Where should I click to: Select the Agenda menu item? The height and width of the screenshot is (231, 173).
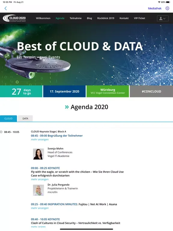click(x=60, y=18)
